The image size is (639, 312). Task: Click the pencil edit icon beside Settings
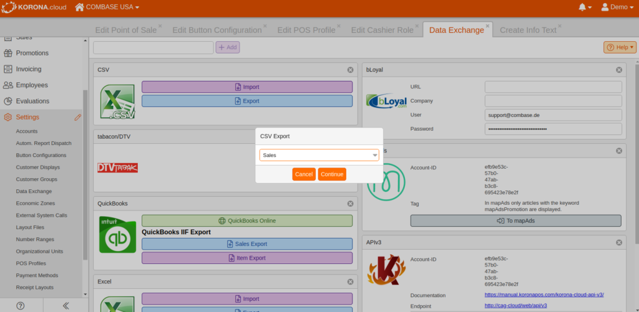coord(78,117)
